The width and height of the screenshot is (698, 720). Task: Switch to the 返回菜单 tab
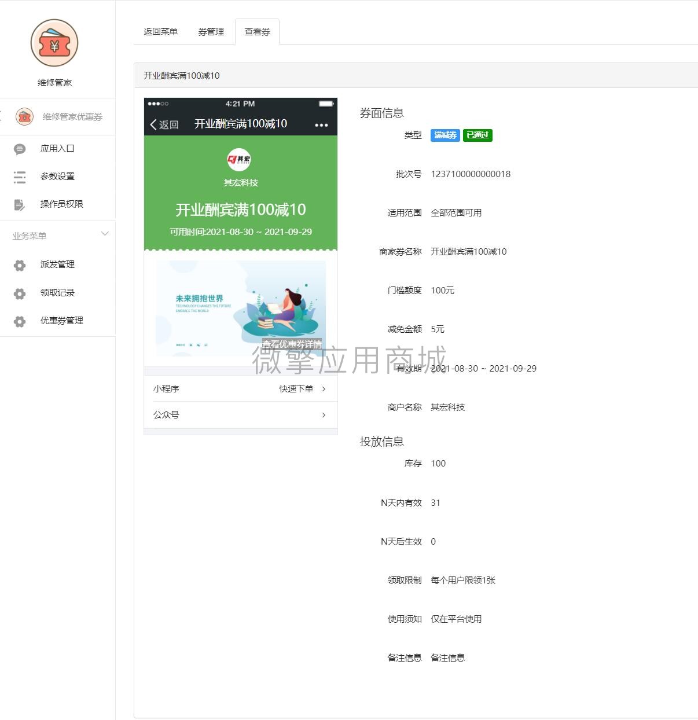click(161, 32)
